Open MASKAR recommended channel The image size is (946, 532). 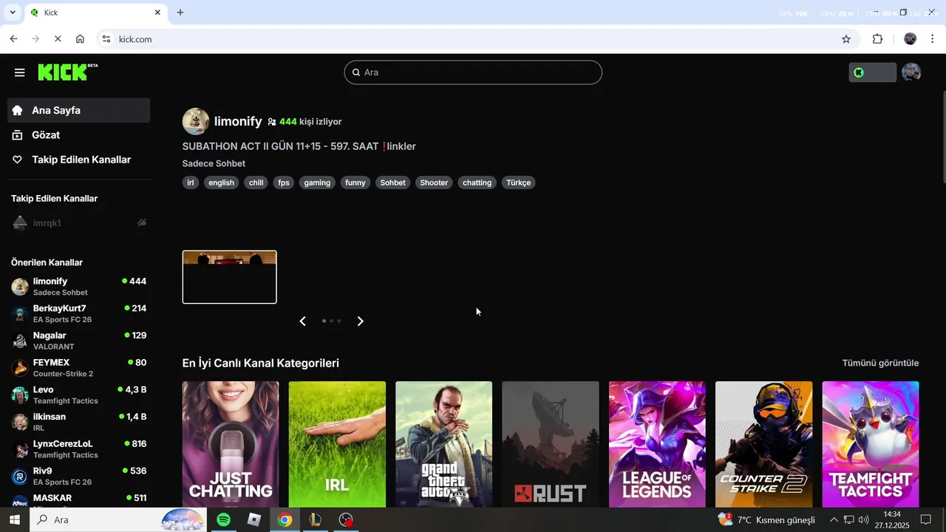click(x=78, y=500)
